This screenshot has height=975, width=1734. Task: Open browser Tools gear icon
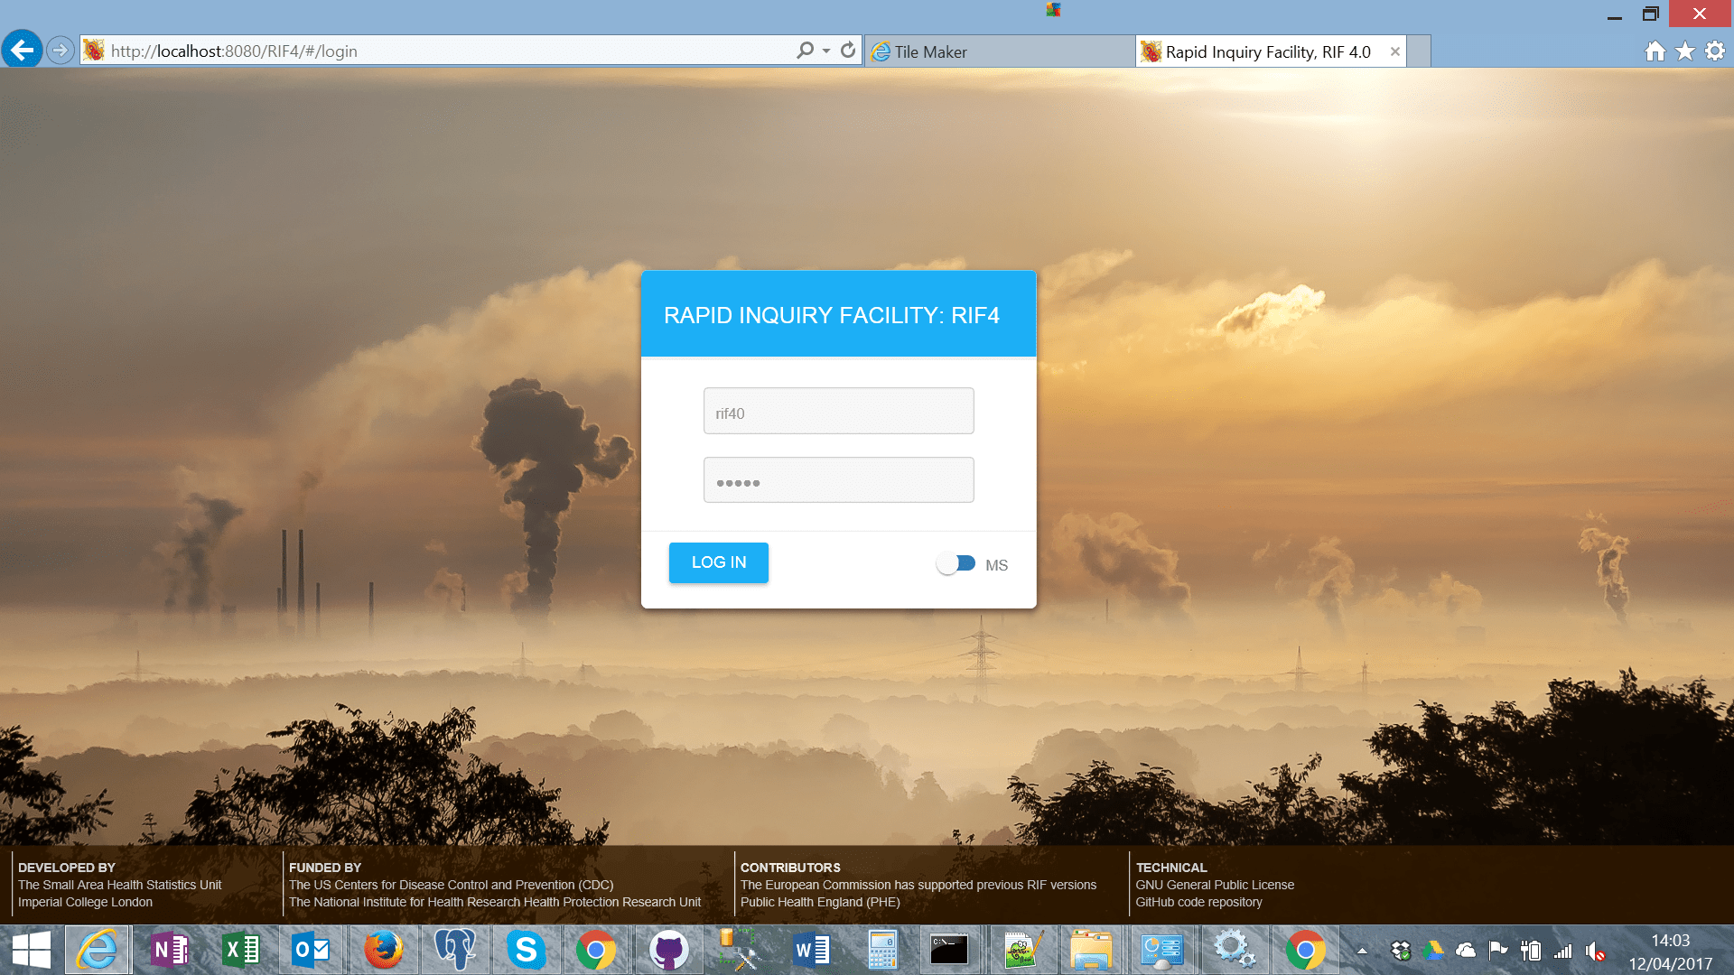pos(1715,51)
